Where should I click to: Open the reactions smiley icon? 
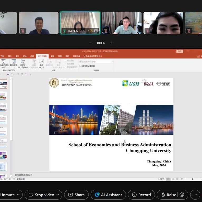tap(182, 195)
